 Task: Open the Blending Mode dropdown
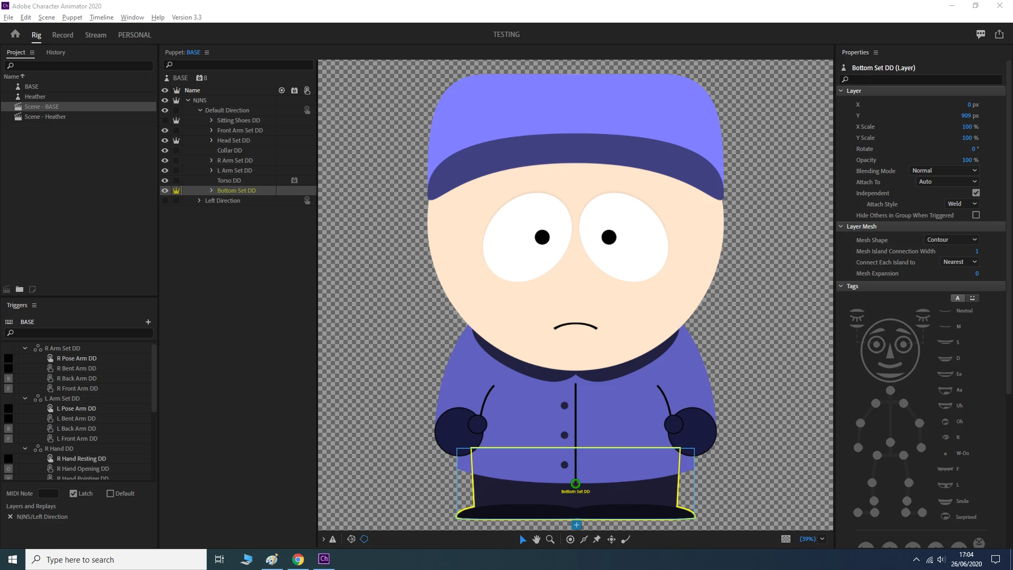(944, 170)
